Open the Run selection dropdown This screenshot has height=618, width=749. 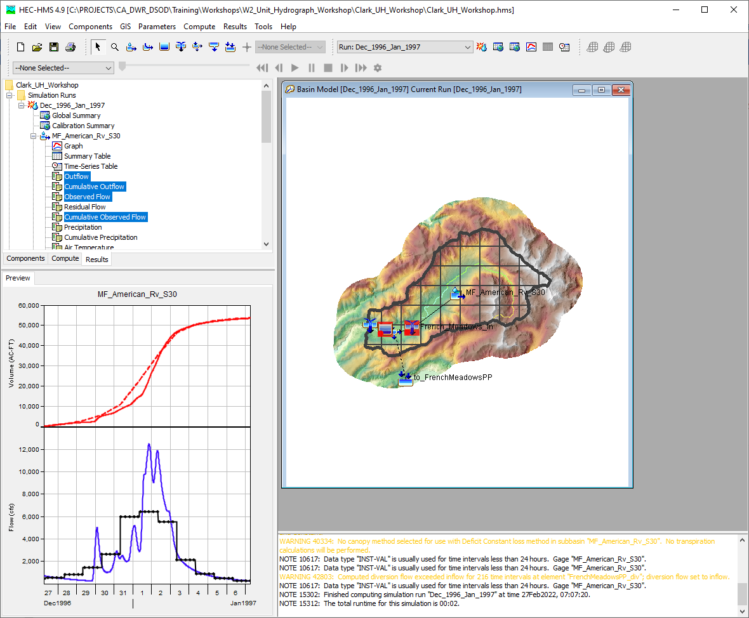click(467, 46)
